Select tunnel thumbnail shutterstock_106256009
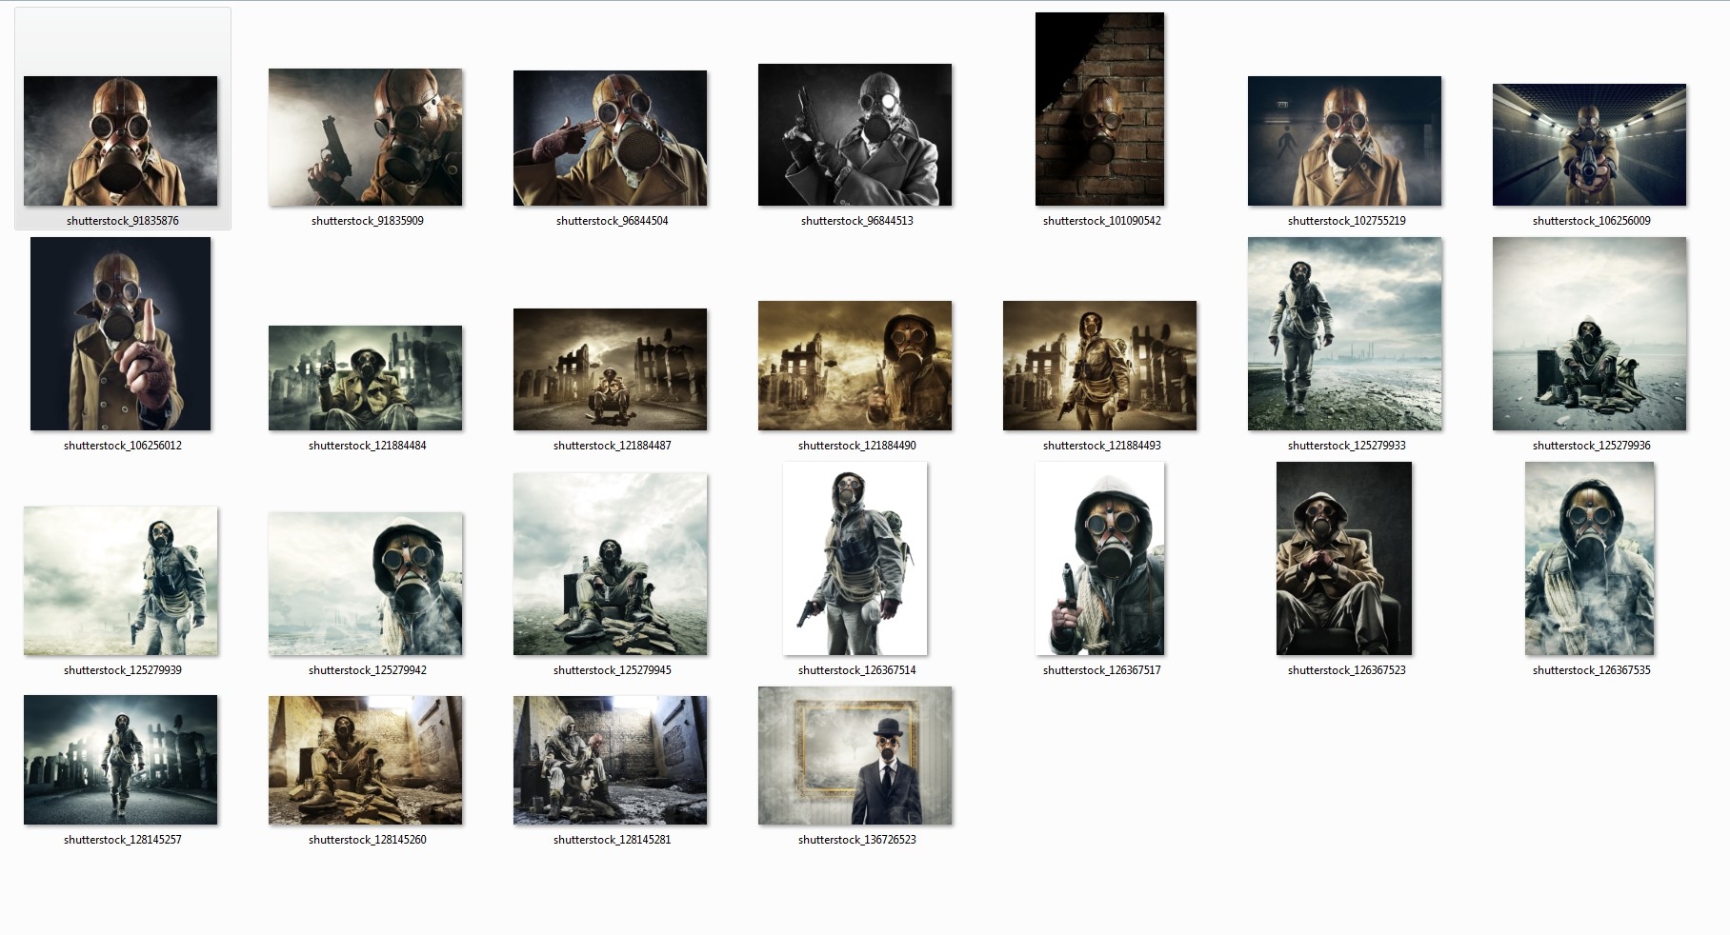Screen dimensions: 1730x935 [1590, 145]
